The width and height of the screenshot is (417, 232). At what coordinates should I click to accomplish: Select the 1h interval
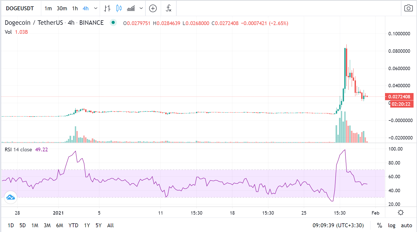tap(75, 8)
